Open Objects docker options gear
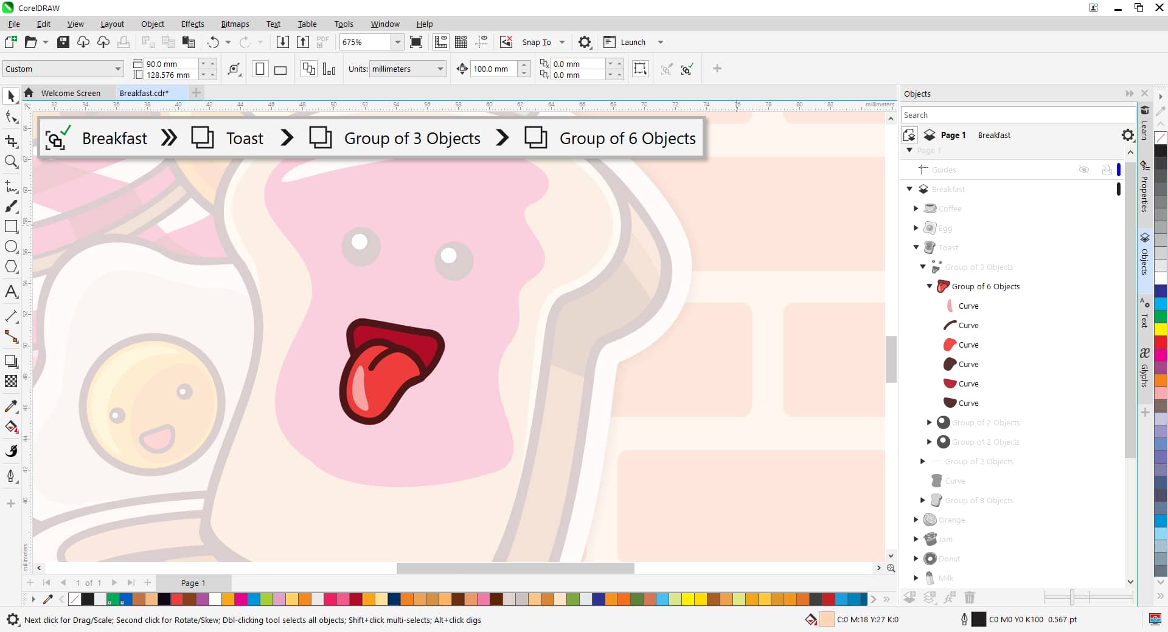The height and width of the screenshot is (632, 1168). click(1127, 135)
